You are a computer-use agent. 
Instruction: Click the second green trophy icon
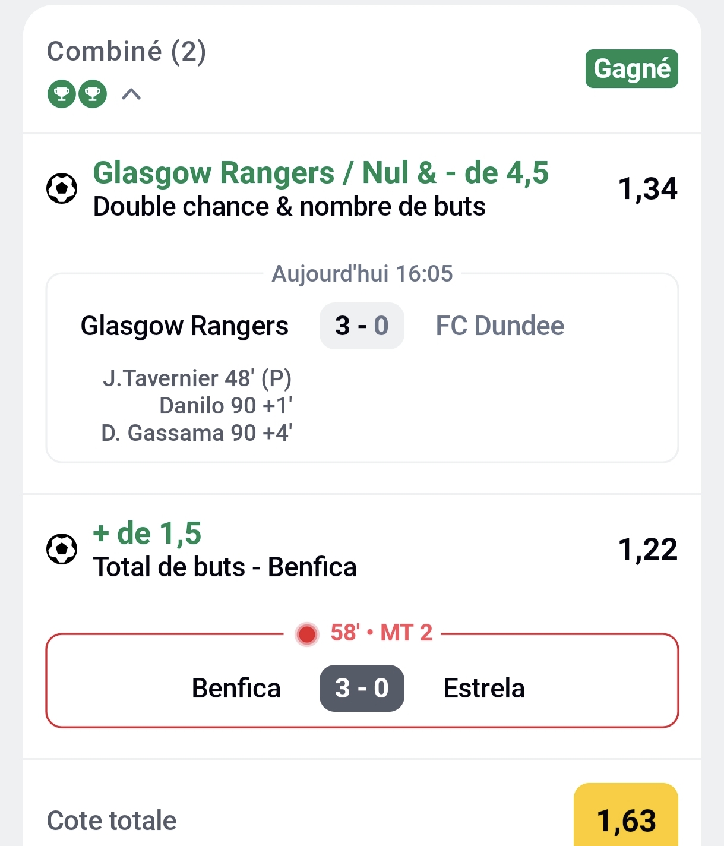pyautogui.click(x=93, y=94)
